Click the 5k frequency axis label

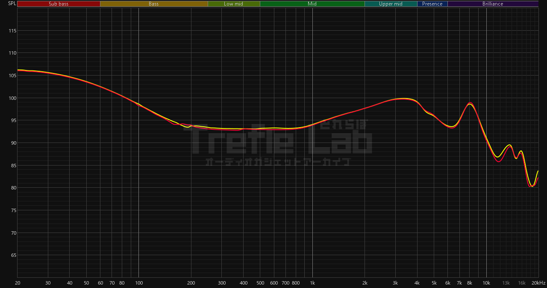click(x=434, y=283)
